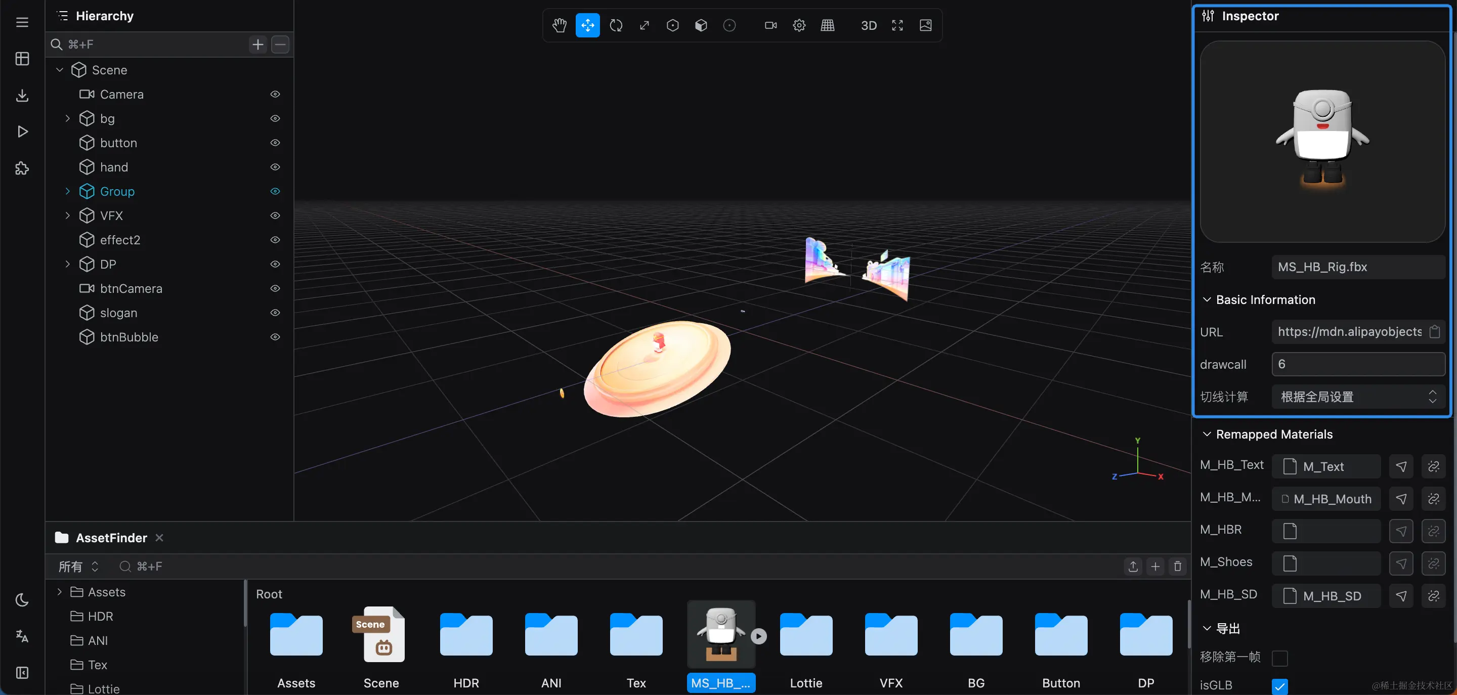This screenshot has width=1457, height=695.
Task: Select the btnBubble node in hierarchy
Action: tap(129, 337)
